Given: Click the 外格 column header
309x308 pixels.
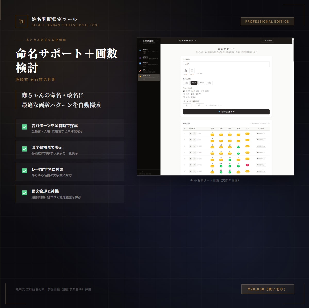Looking at the screenshot, I should (x=230, y=128).
